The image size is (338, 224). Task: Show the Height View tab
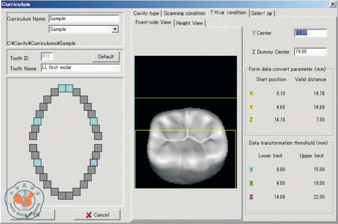(x=189, y=23)
